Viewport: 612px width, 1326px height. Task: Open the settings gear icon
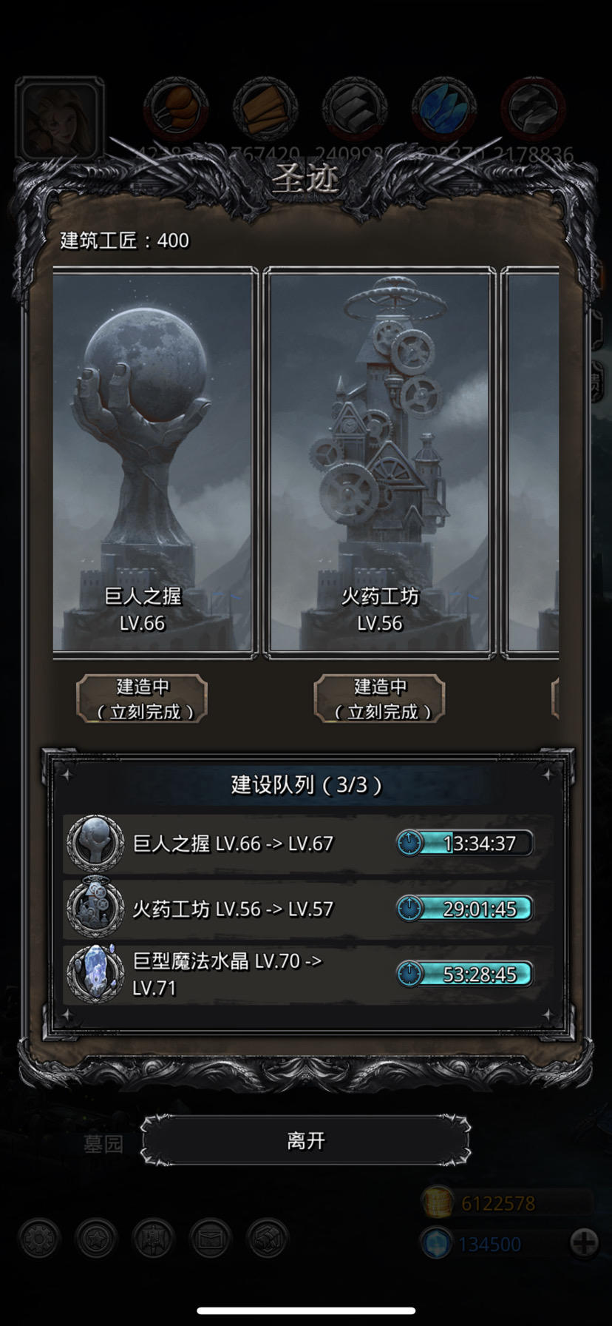pos(39,1238)
